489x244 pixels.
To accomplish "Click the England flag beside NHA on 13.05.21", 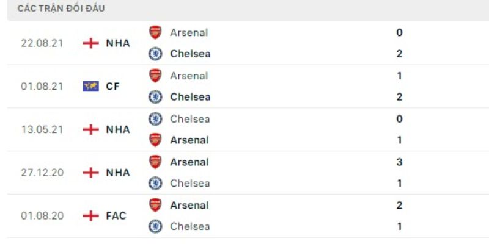I will click(90, 129).
